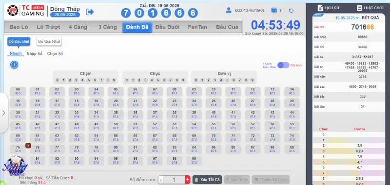The height and width of the screenshot is (185, 390).
Task: Pick number 00 tile
Action: 18,91
